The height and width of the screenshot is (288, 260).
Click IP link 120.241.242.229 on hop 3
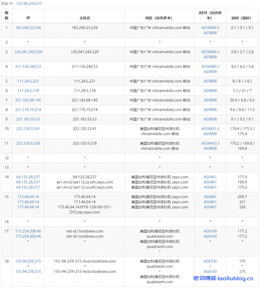[x=28, y=52]
